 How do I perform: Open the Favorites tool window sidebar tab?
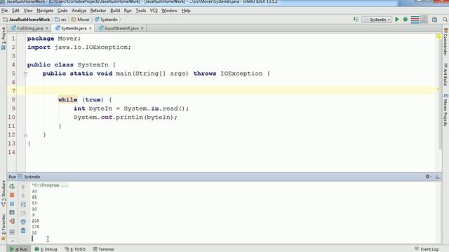[x=3, y=227]
